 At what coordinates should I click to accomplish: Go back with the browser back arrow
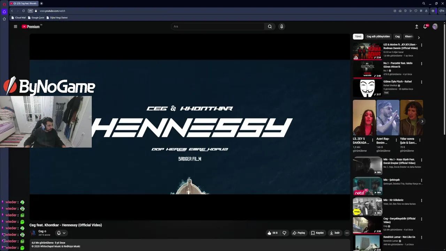coord(12,11)
